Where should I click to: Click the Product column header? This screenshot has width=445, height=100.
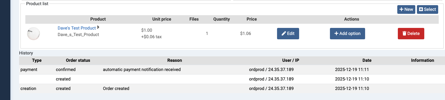(98, 19)
